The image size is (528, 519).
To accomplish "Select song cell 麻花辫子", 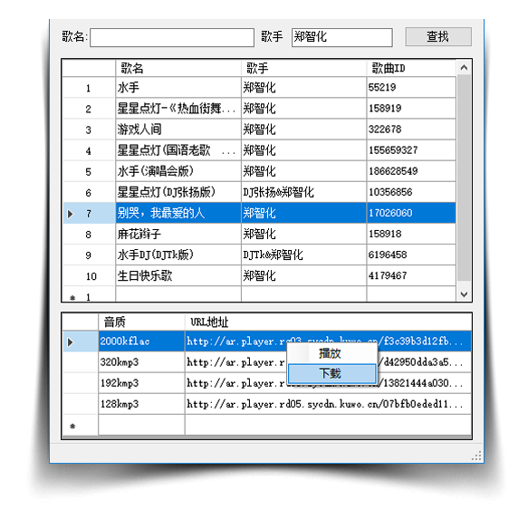I will [178, 234].
